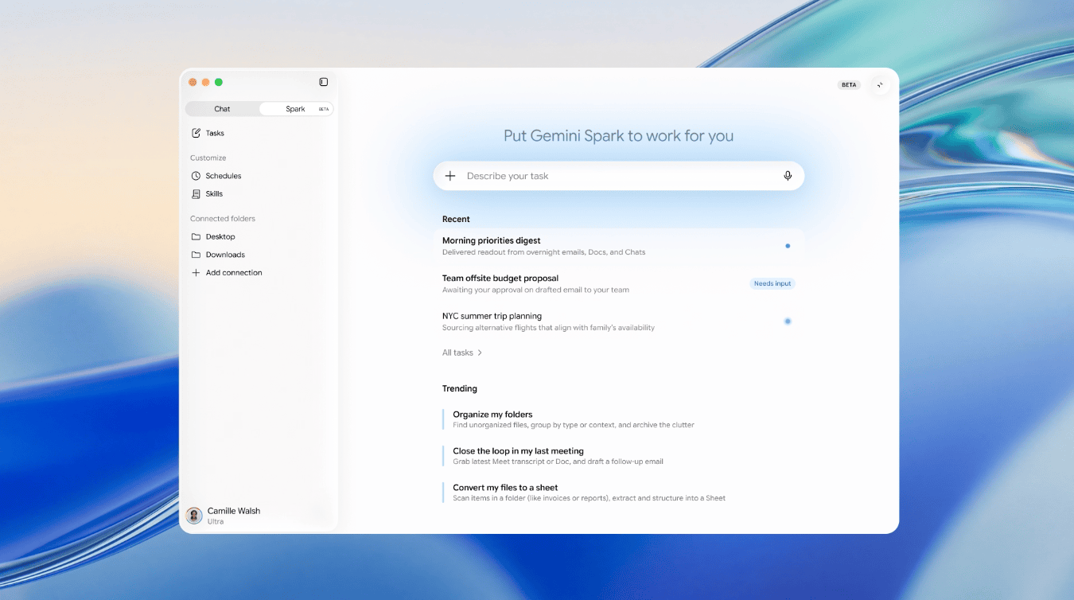Open Team offsite budget proposal task
Screen dimensions: 1074x600
[x=619, y=284]
